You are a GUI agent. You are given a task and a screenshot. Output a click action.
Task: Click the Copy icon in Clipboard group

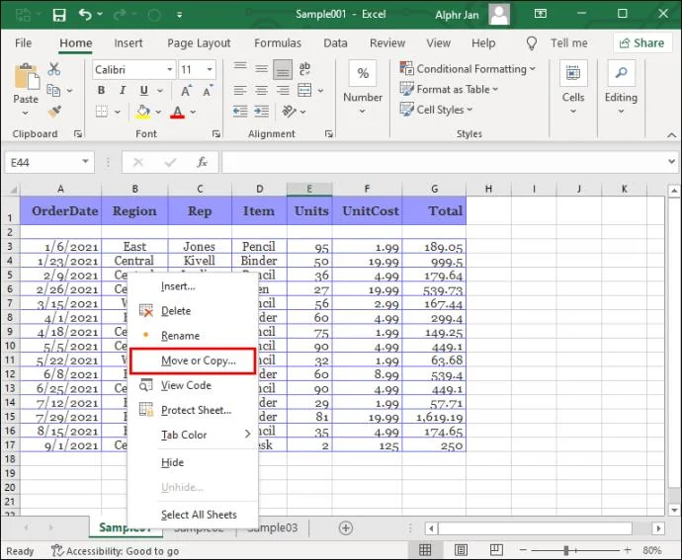click(53, 91)
